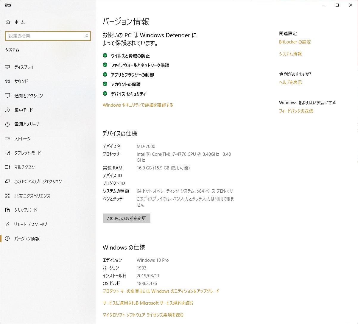Click the Intel Core i7-4770 processor text
358x324 pixels.
point(184,157)
